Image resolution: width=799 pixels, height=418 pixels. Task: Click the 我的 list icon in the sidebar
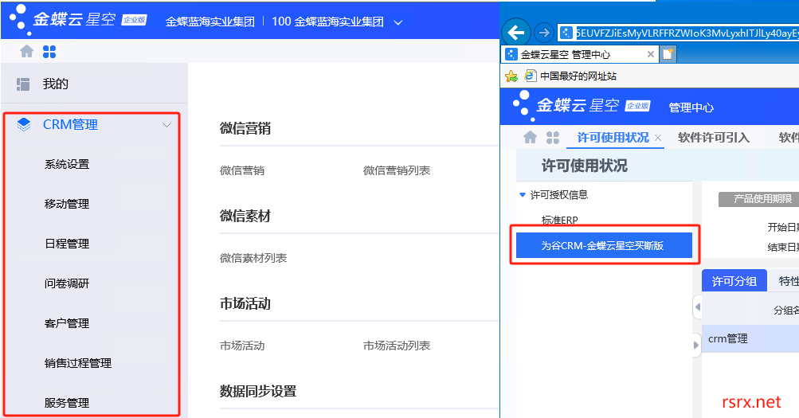point(23,84)
